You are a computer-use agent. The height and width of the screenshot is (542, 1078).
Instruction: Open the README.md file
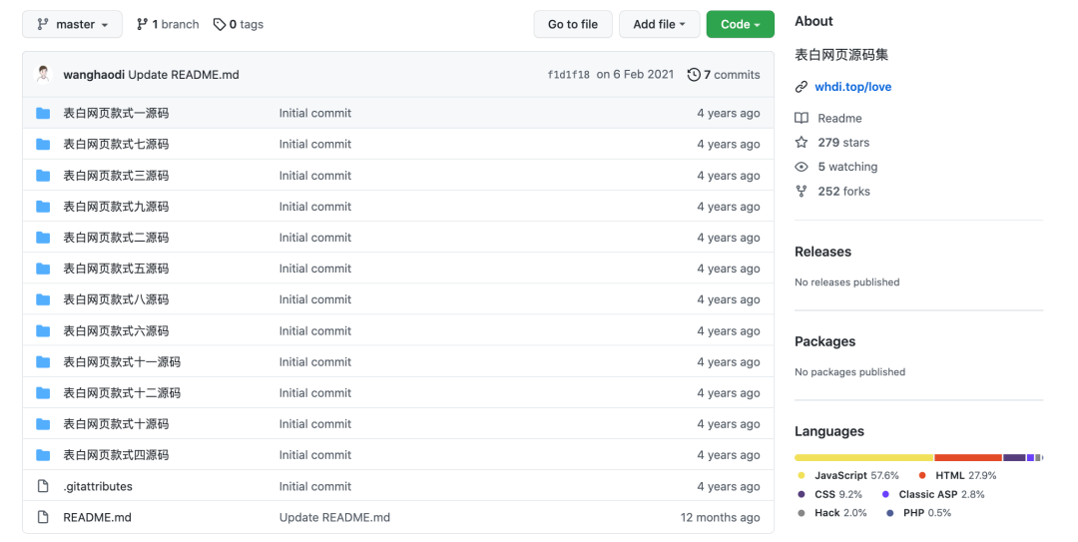(97, 517)
